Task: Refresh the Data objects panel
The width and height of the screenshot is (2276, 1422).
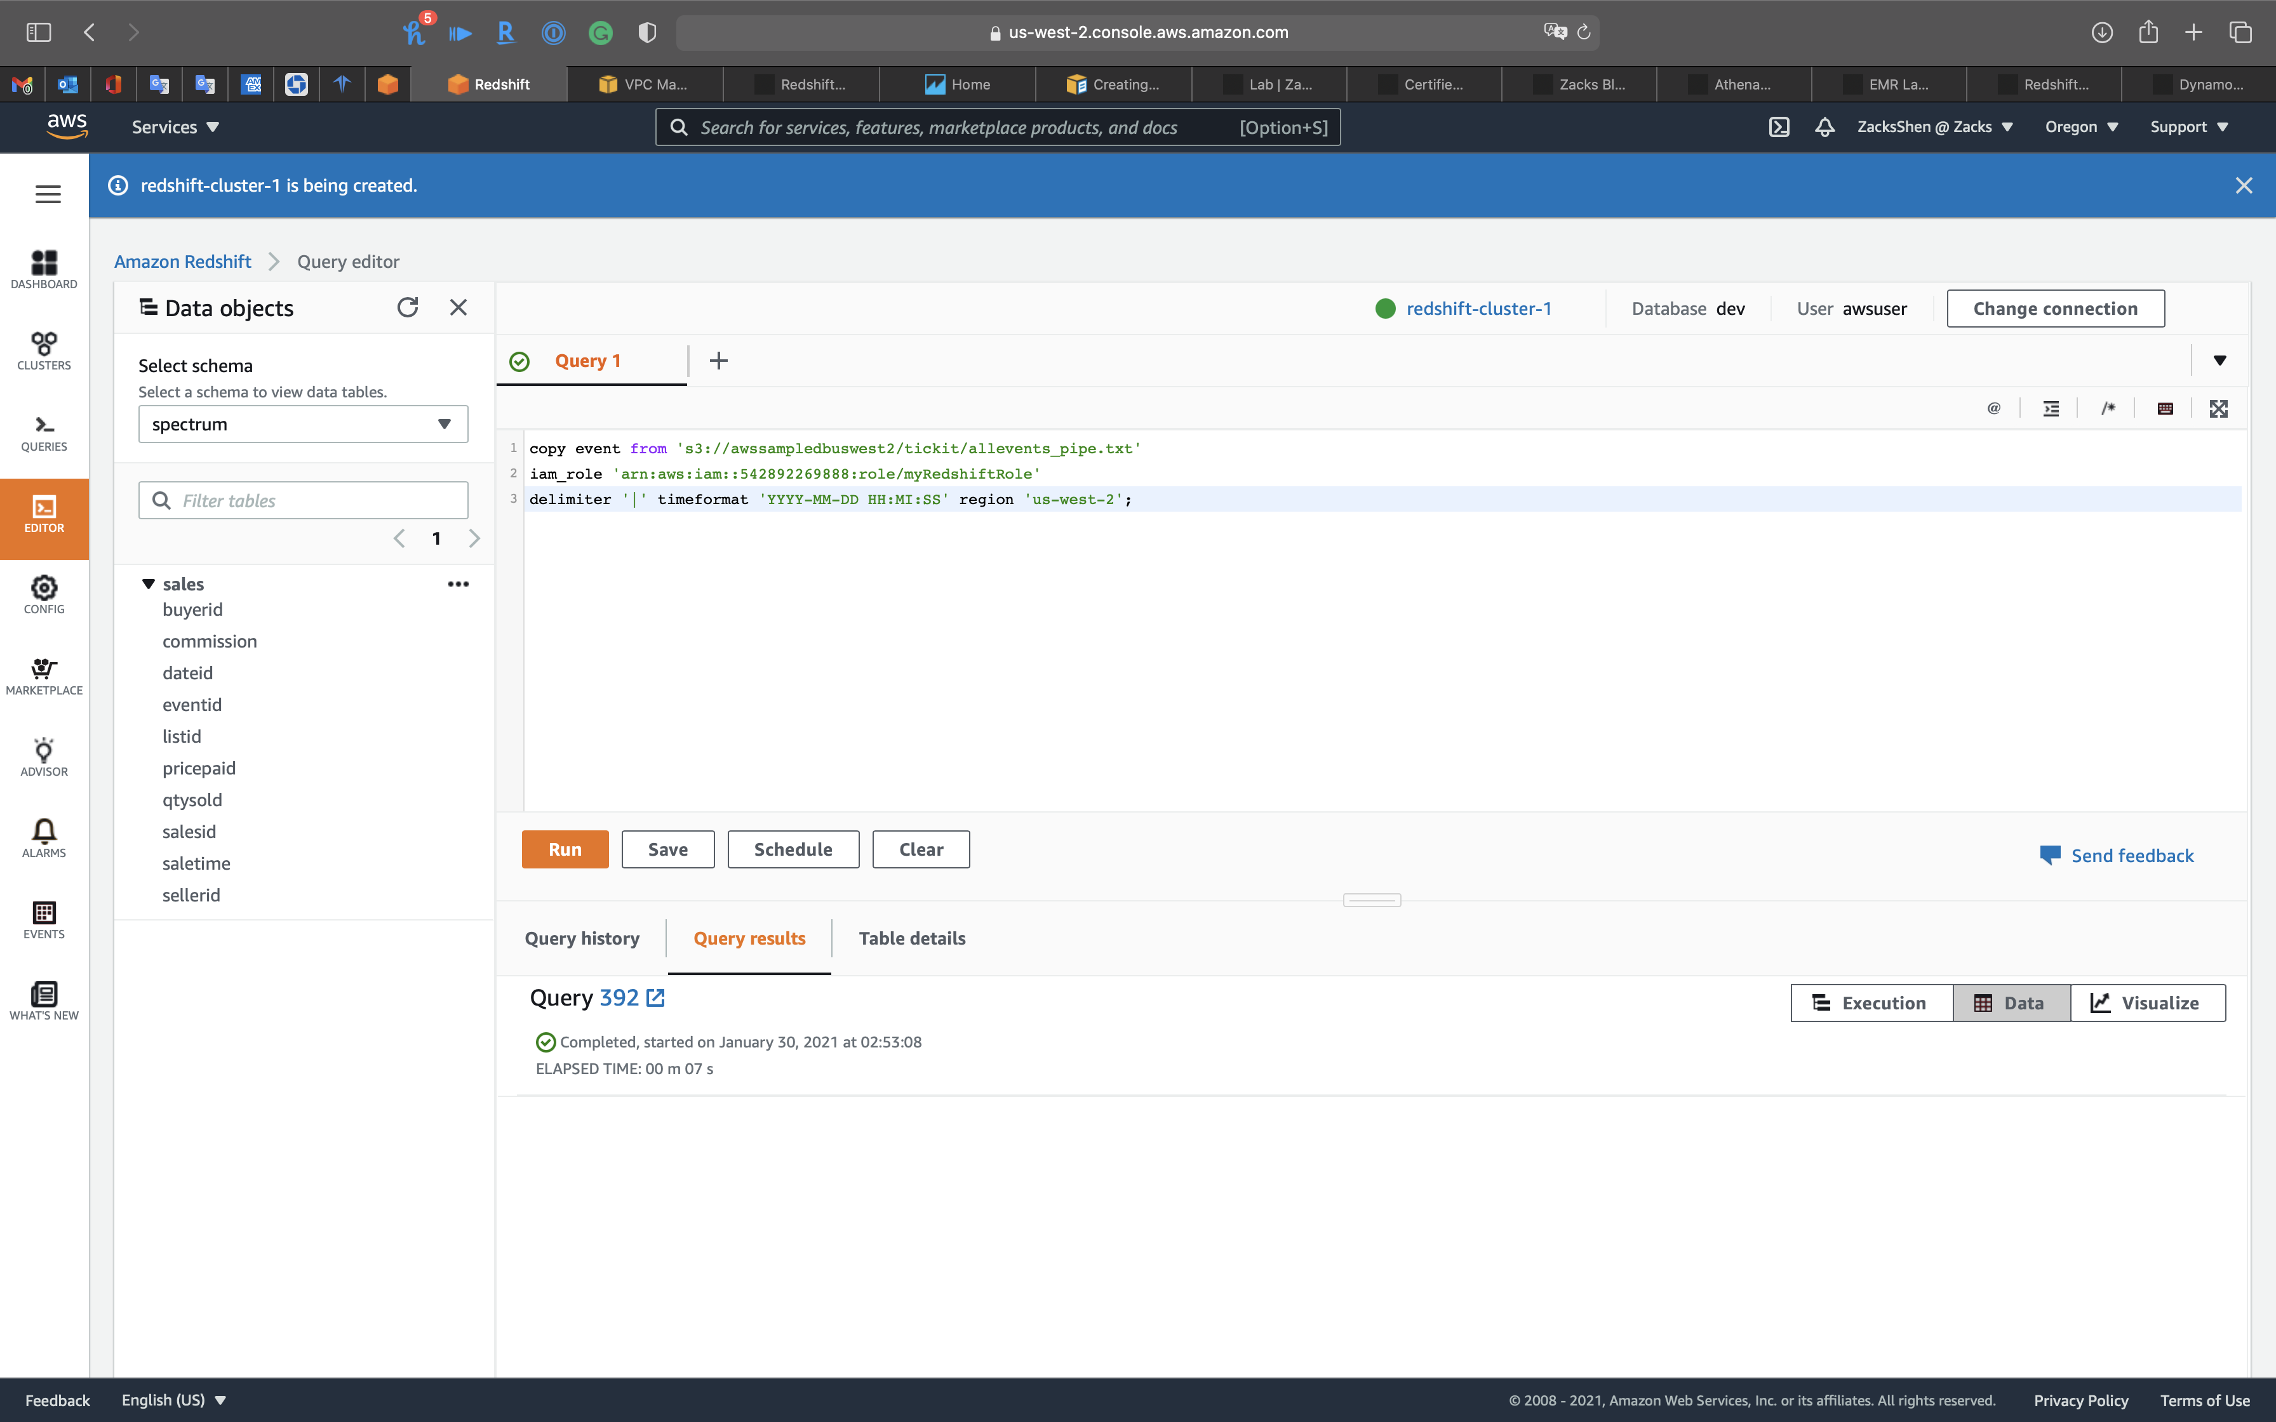Action: click(407, 307)
